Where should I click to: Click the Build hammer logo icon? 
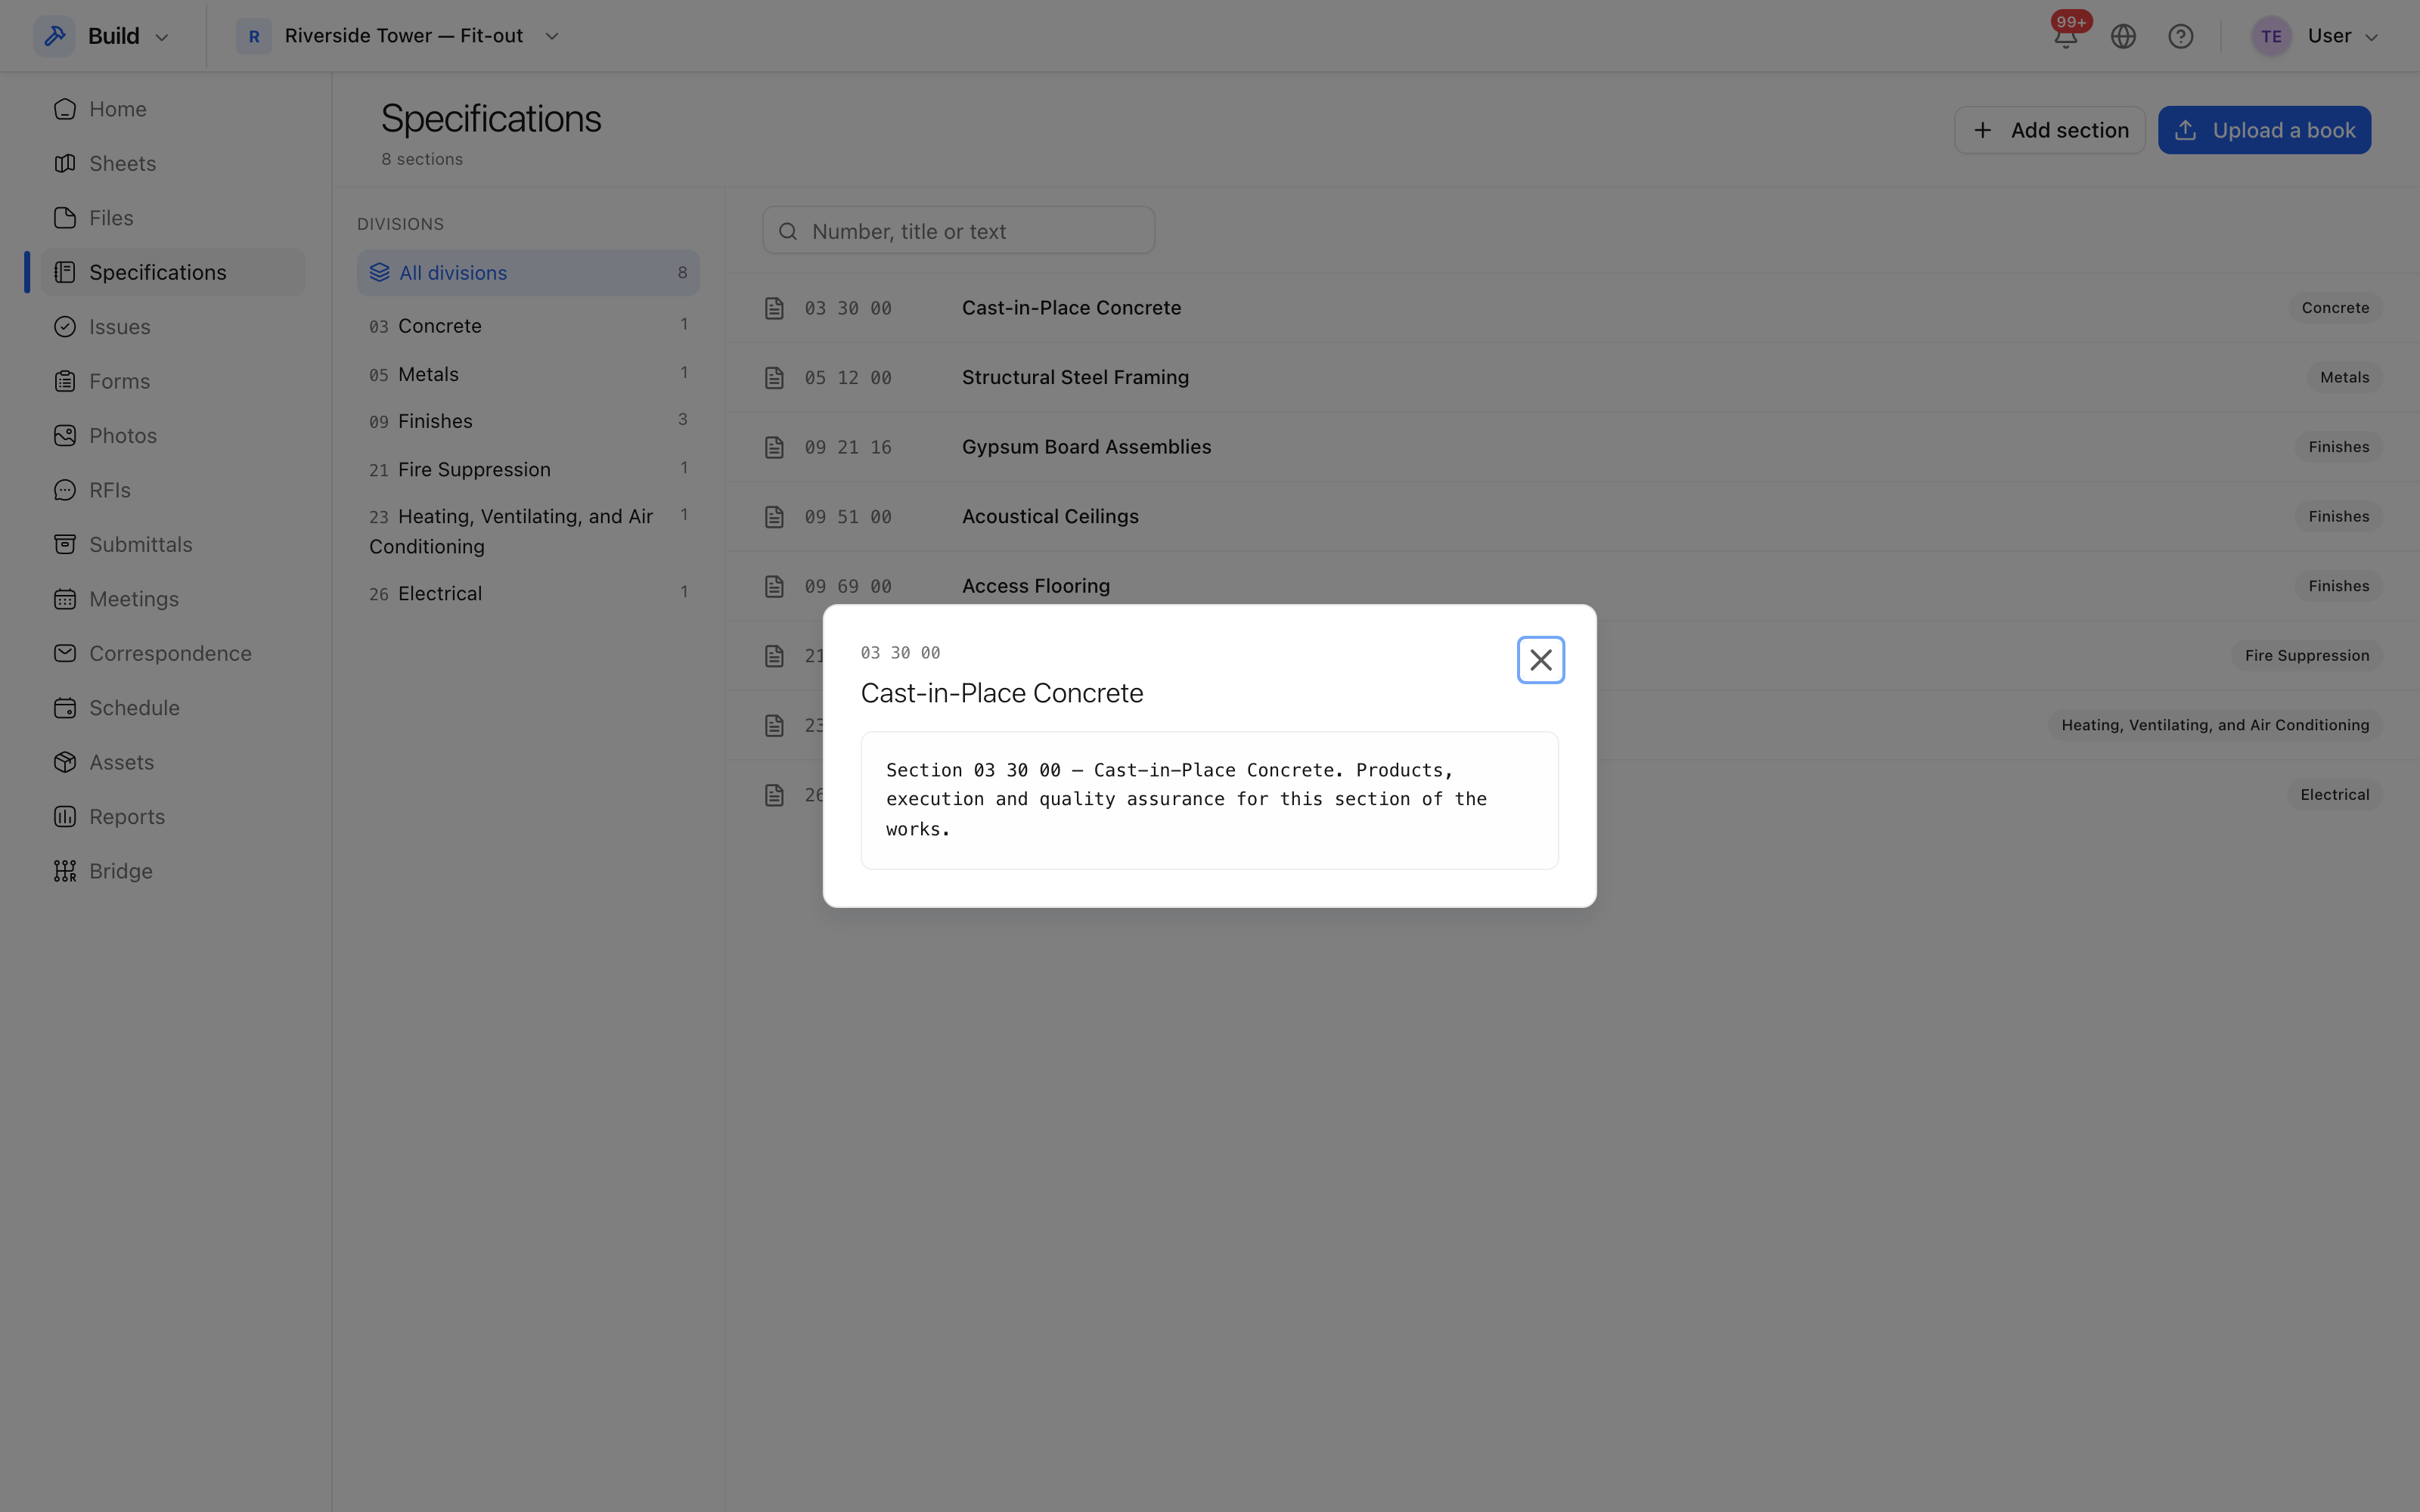click(55, 36)
